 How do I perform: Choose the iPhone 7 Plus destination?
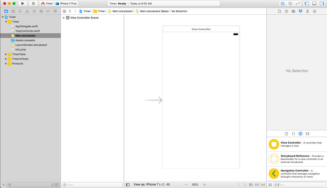pyautogui.click(x=66, y=4)
